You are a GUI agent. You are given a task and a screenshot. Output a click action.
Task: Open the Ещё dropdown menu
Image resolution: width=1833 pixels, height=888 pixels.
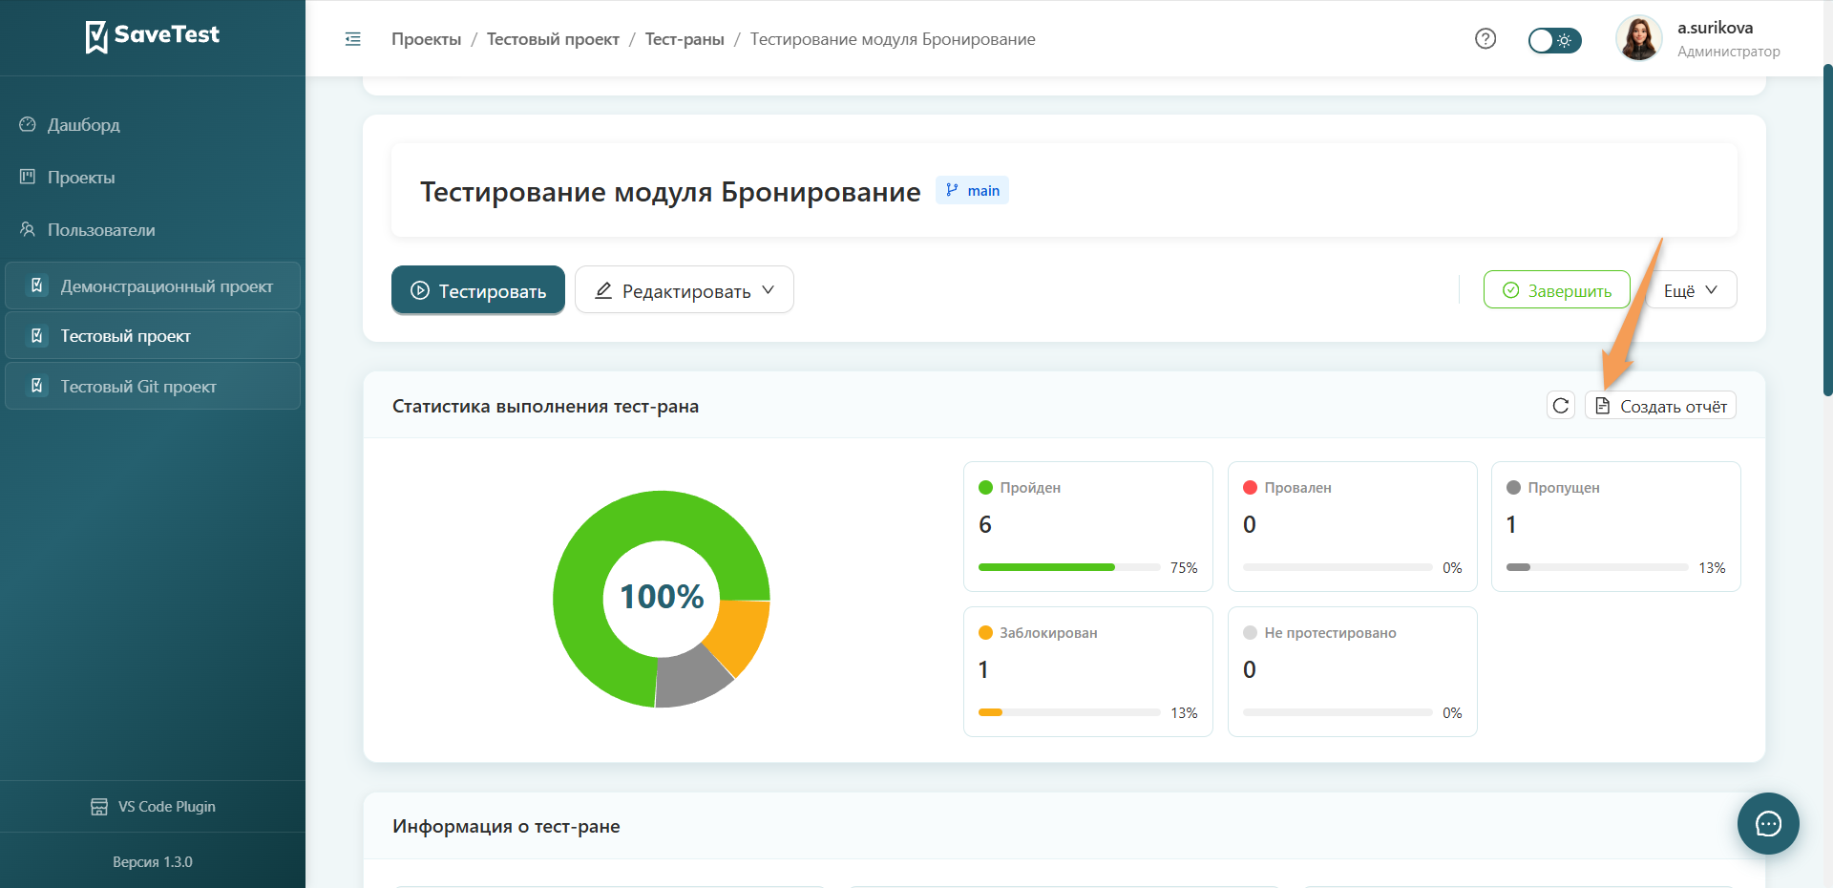(1691, 290)
